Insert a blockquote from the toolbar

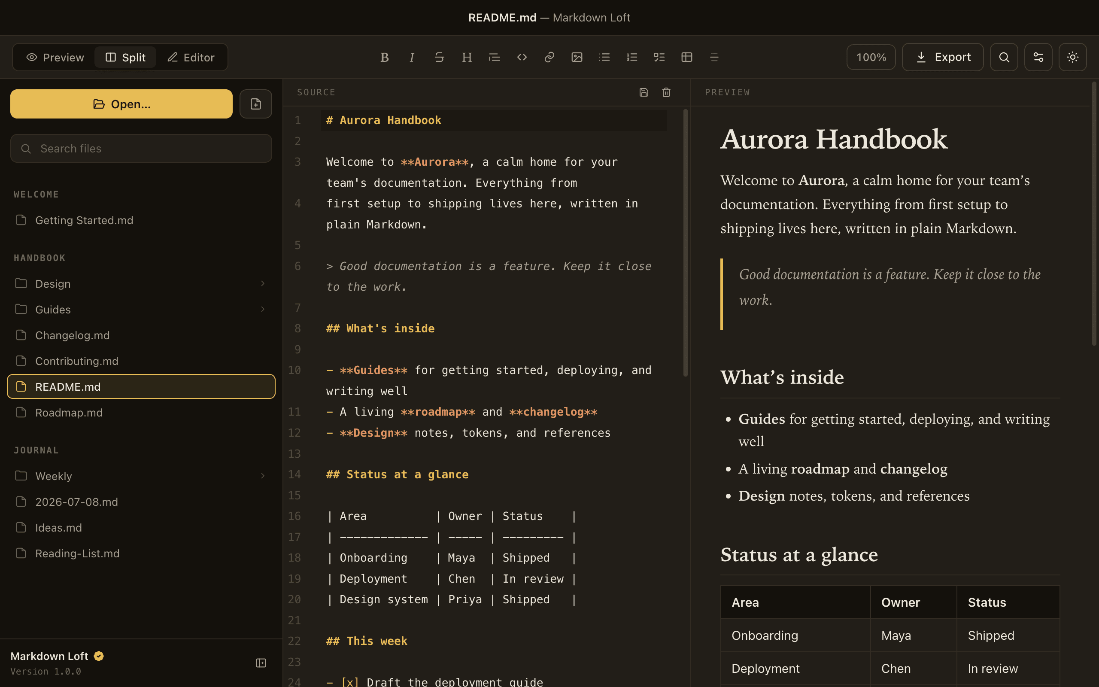pyautogui.click(x=494, y=57)
